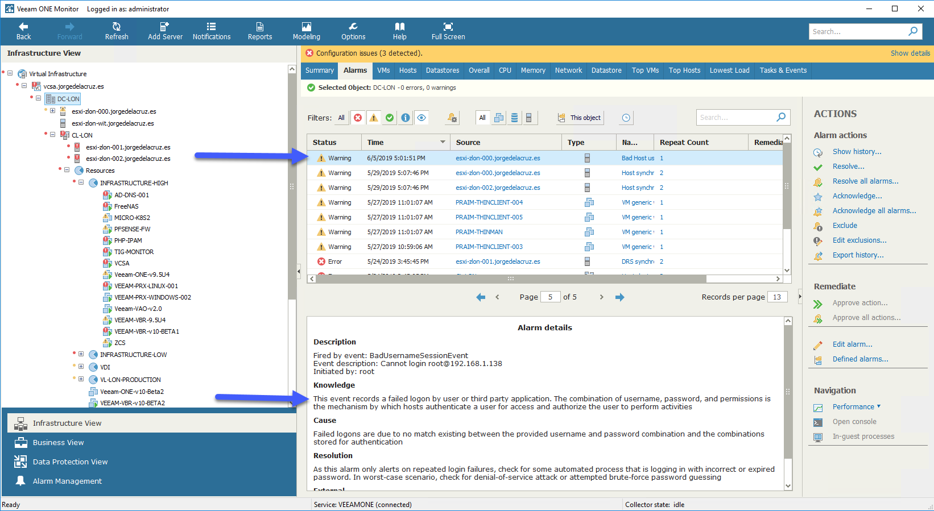The height and width of the screenshot is (511, 934).
Task: Open the Notifications toolbar icon
Action: click(212, 31)
